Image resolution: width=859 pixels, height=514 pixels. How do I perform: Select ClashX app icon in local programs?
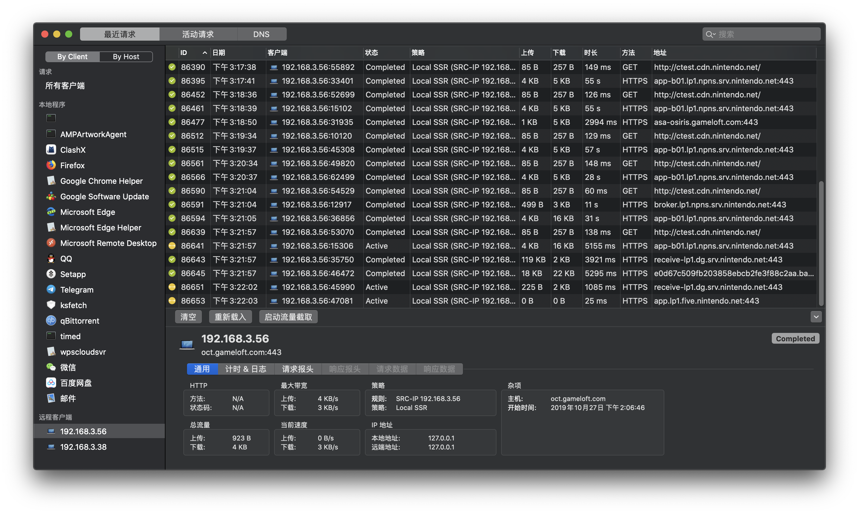point(51,150)
